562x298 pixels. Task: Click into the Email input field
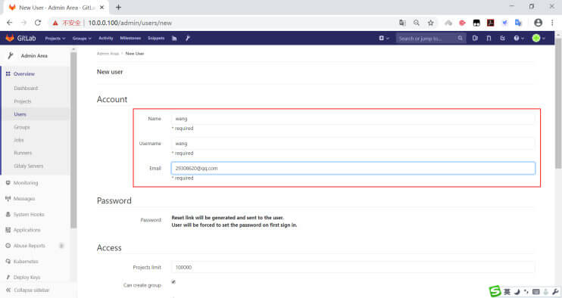[x=353, y=168]
